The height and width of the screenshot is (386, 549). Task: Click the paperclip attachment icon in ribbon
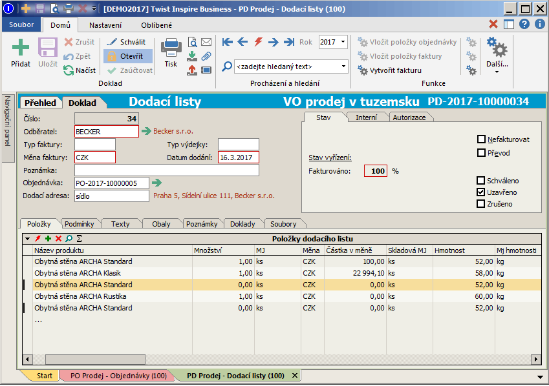point(206,56)
